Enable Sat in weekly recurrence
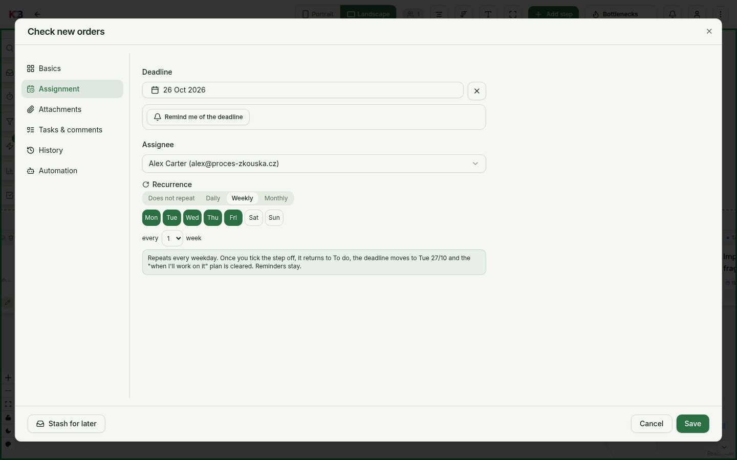 coord(254,218)
